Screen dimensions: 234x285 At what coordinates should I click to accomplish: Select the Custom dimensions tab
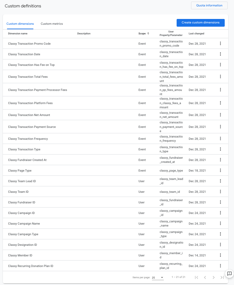pos(20,24)
